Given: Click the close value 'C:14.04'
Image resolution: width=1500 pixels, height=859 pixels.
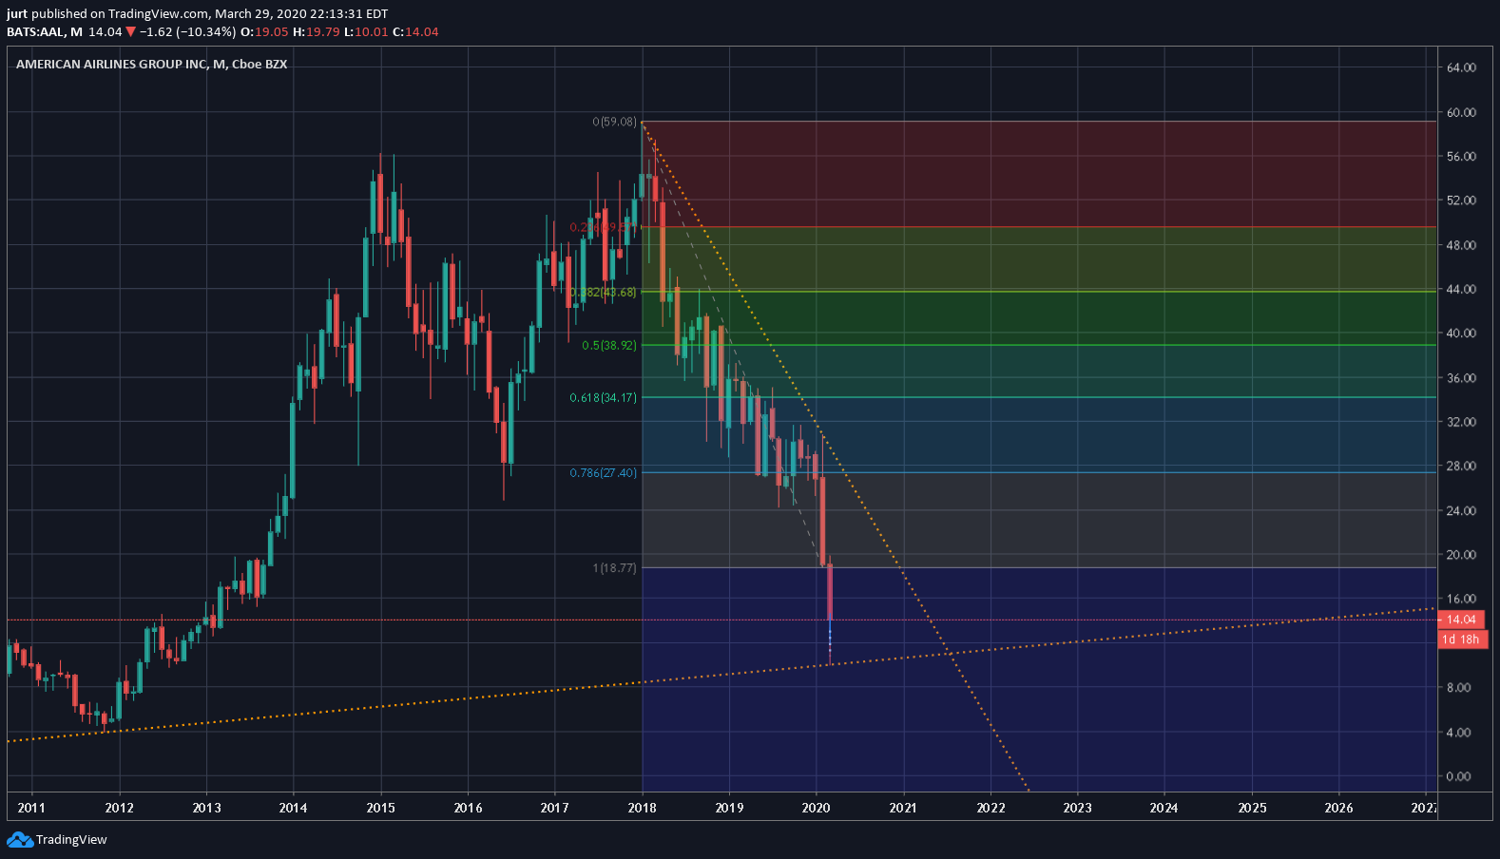Looking at the screenshot, I should [x=415, y=31].
